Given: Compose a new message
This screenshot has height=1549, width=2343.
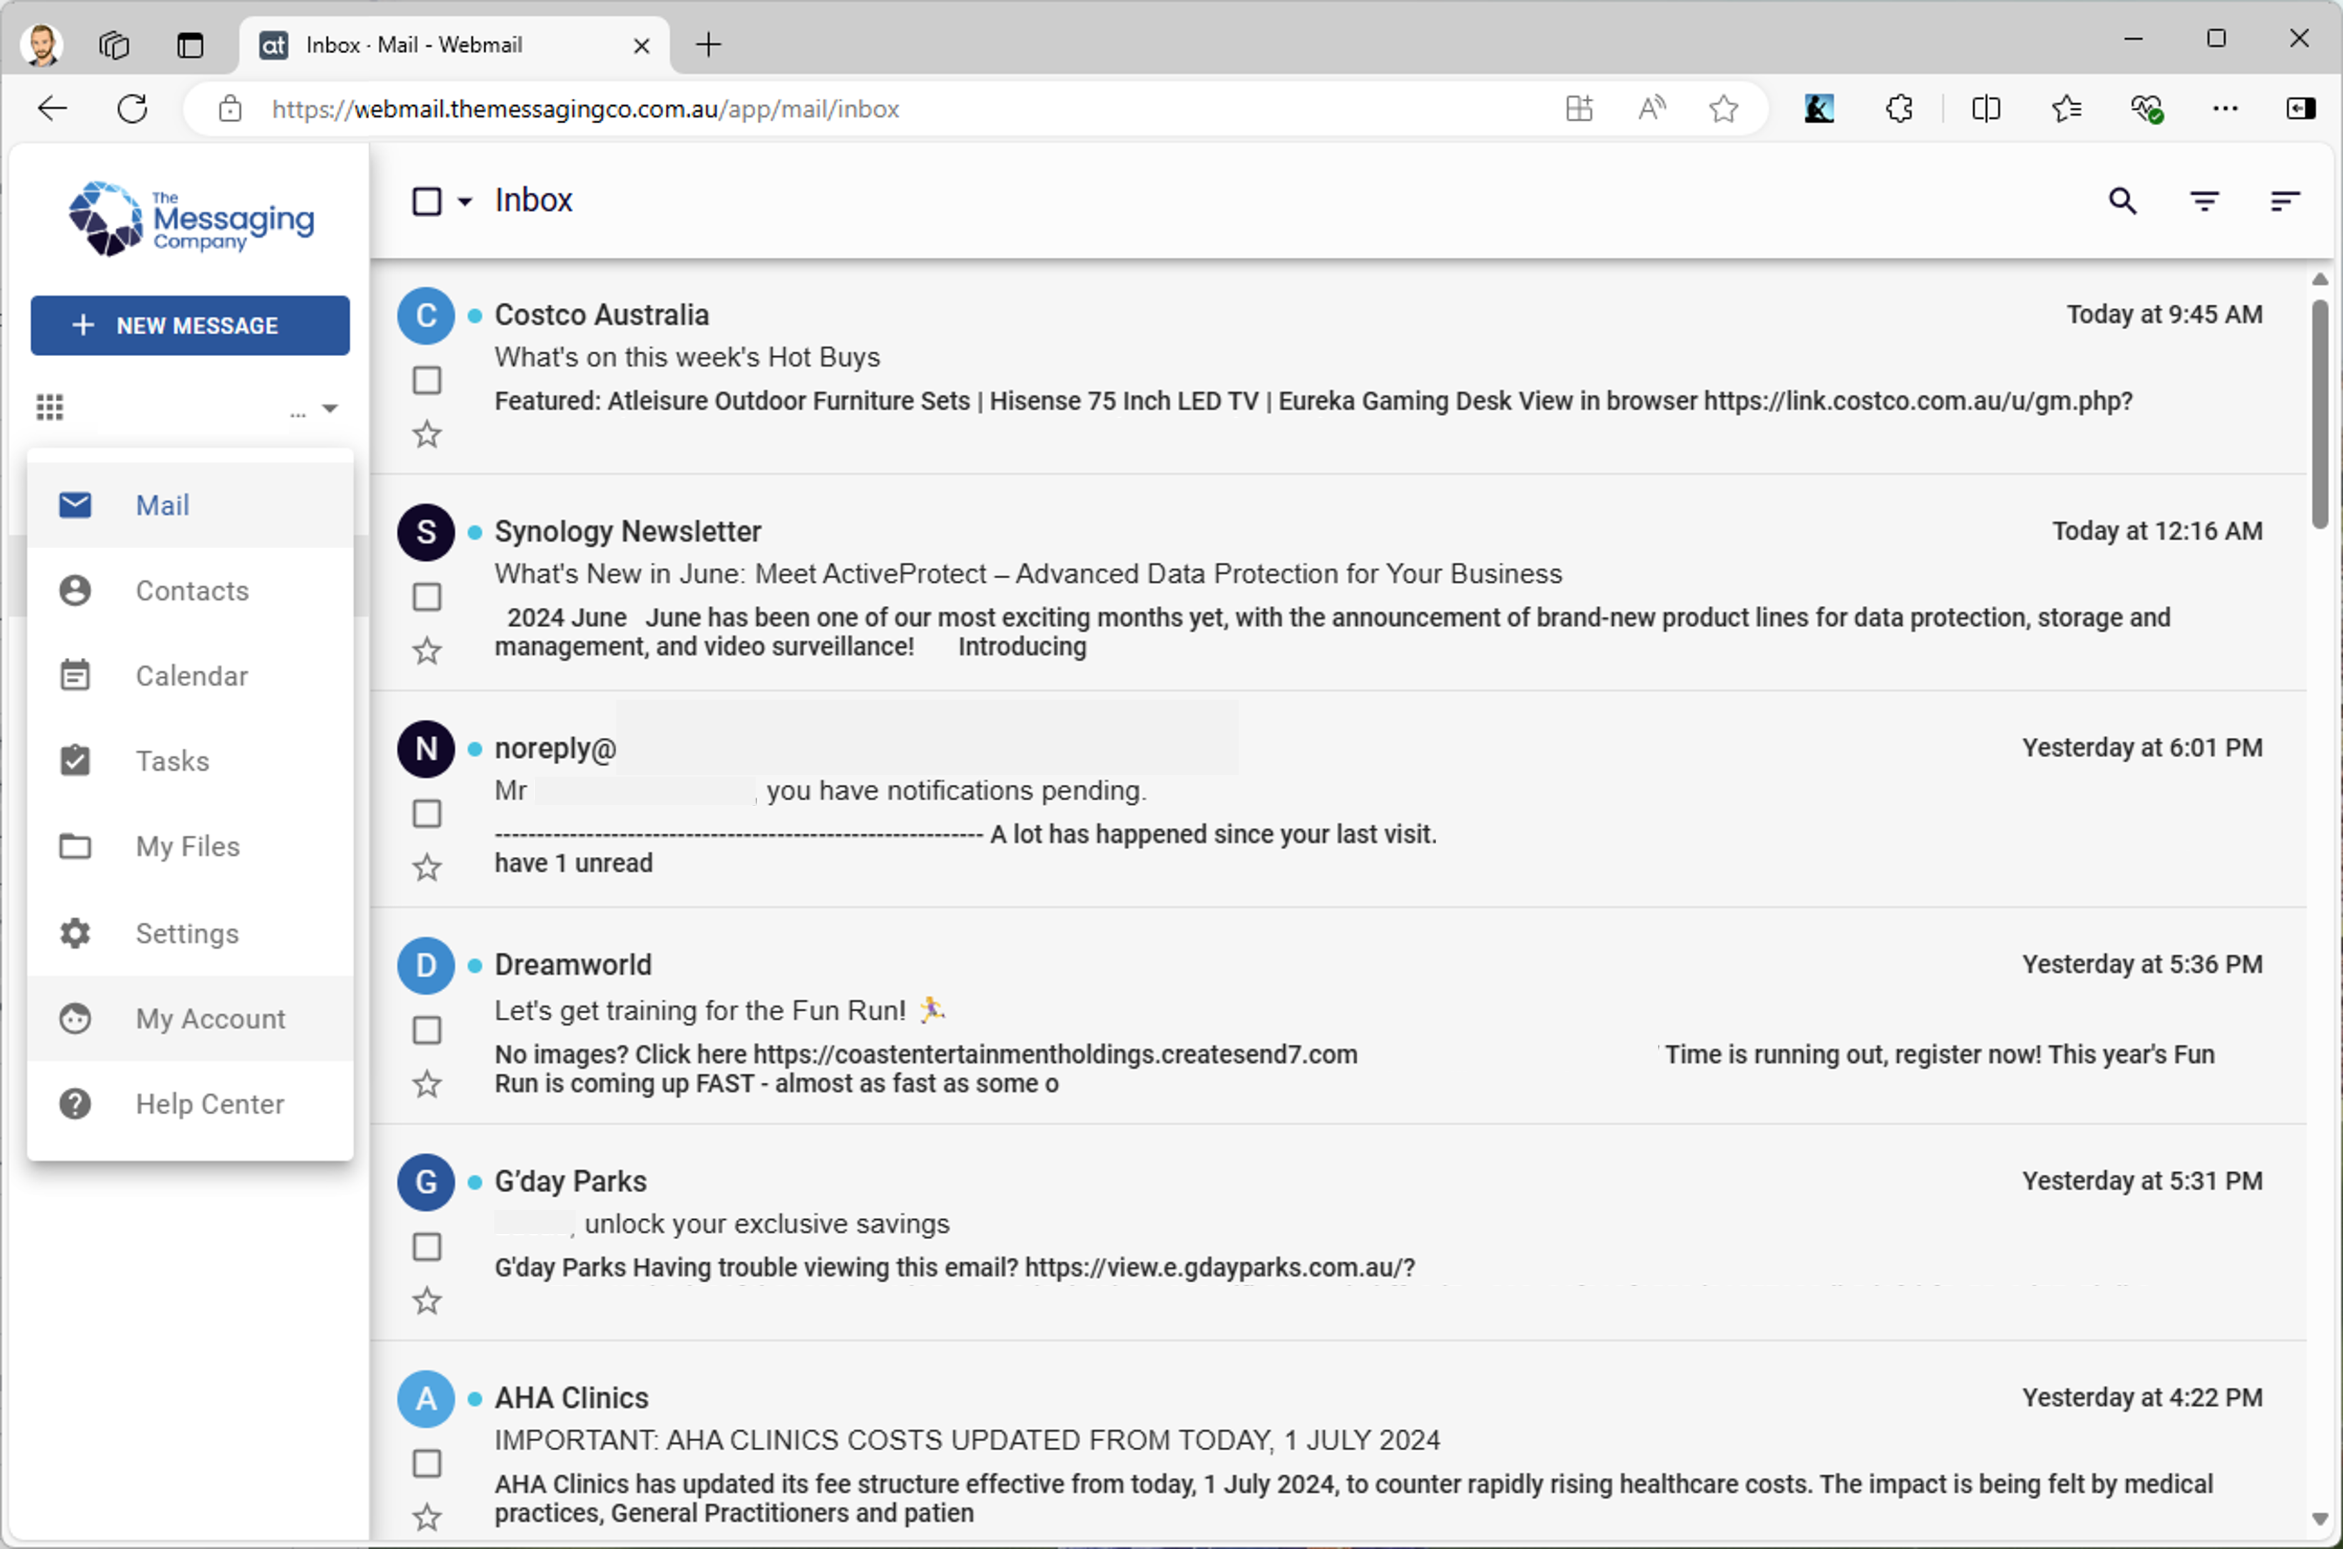Looking at the screenshot, I should [188, 325].
